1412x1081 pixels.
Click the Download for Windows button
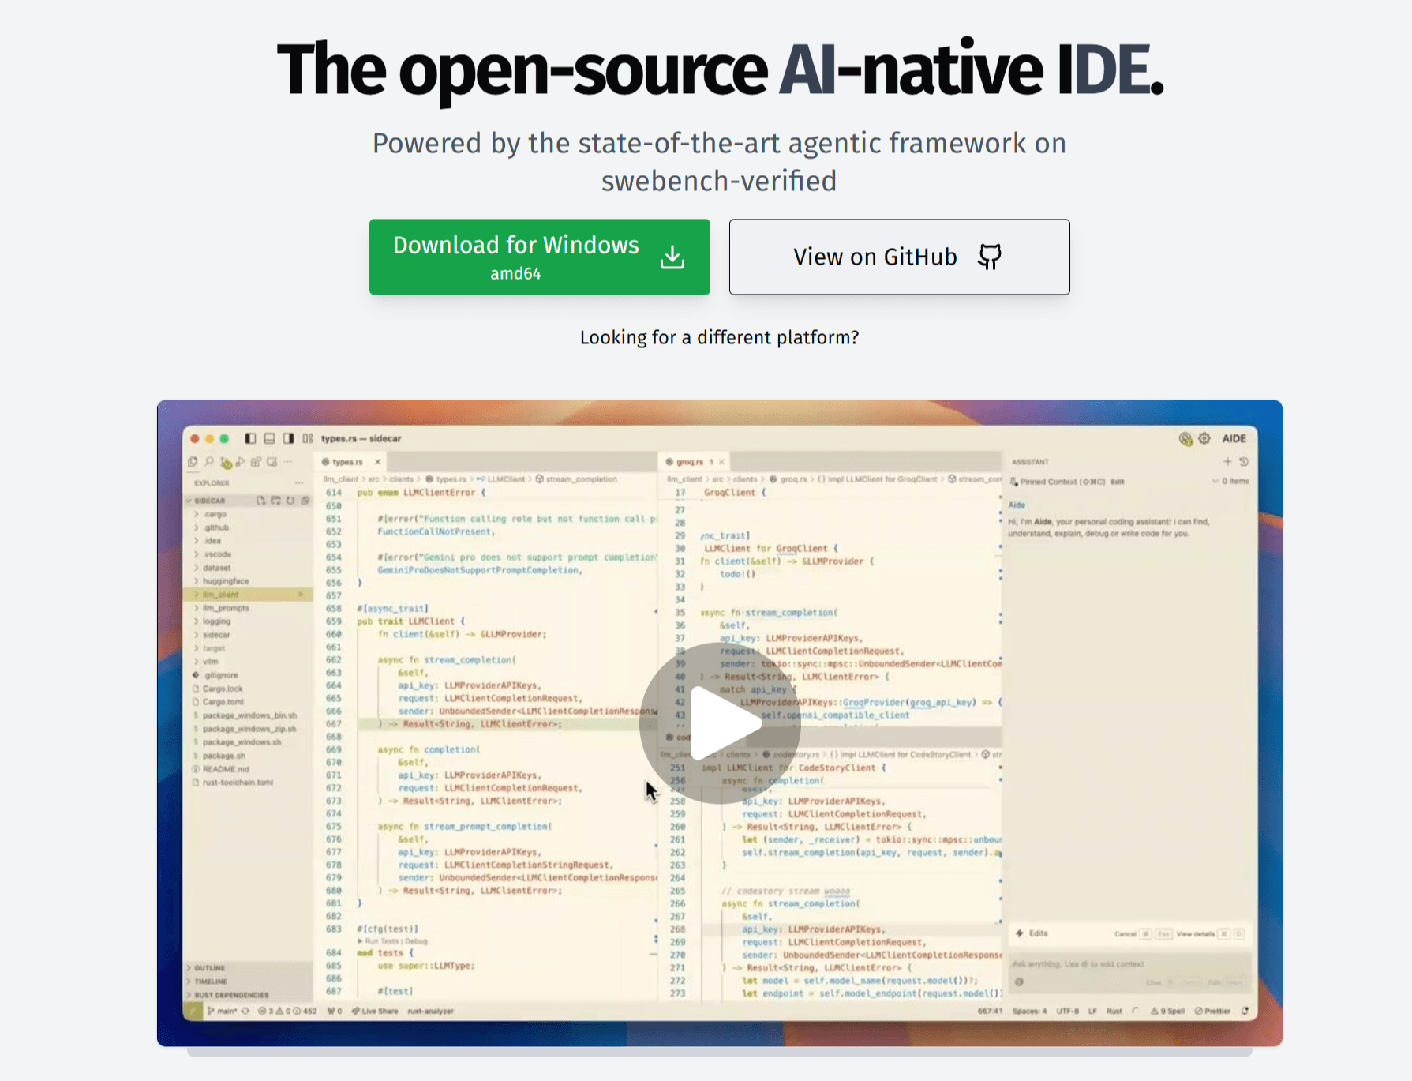pyautogui.click(x=539, y=257)
